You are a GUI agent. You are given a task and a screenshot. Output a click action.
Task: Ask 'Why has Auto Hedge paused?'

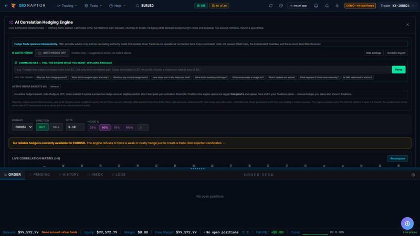pos(51,77)
